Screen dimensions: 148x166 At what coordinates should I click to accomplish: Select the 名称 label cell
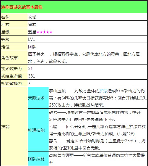(x=14, y=17)
